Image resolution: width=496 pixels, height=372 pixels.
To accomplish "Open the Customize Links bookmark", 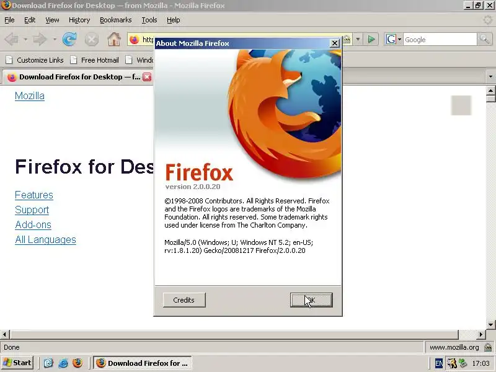I will [35, 60].
